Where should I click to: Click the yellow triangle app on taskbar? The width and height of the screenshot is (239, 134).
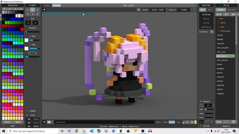pyautogui.click(x=135, y=131)
